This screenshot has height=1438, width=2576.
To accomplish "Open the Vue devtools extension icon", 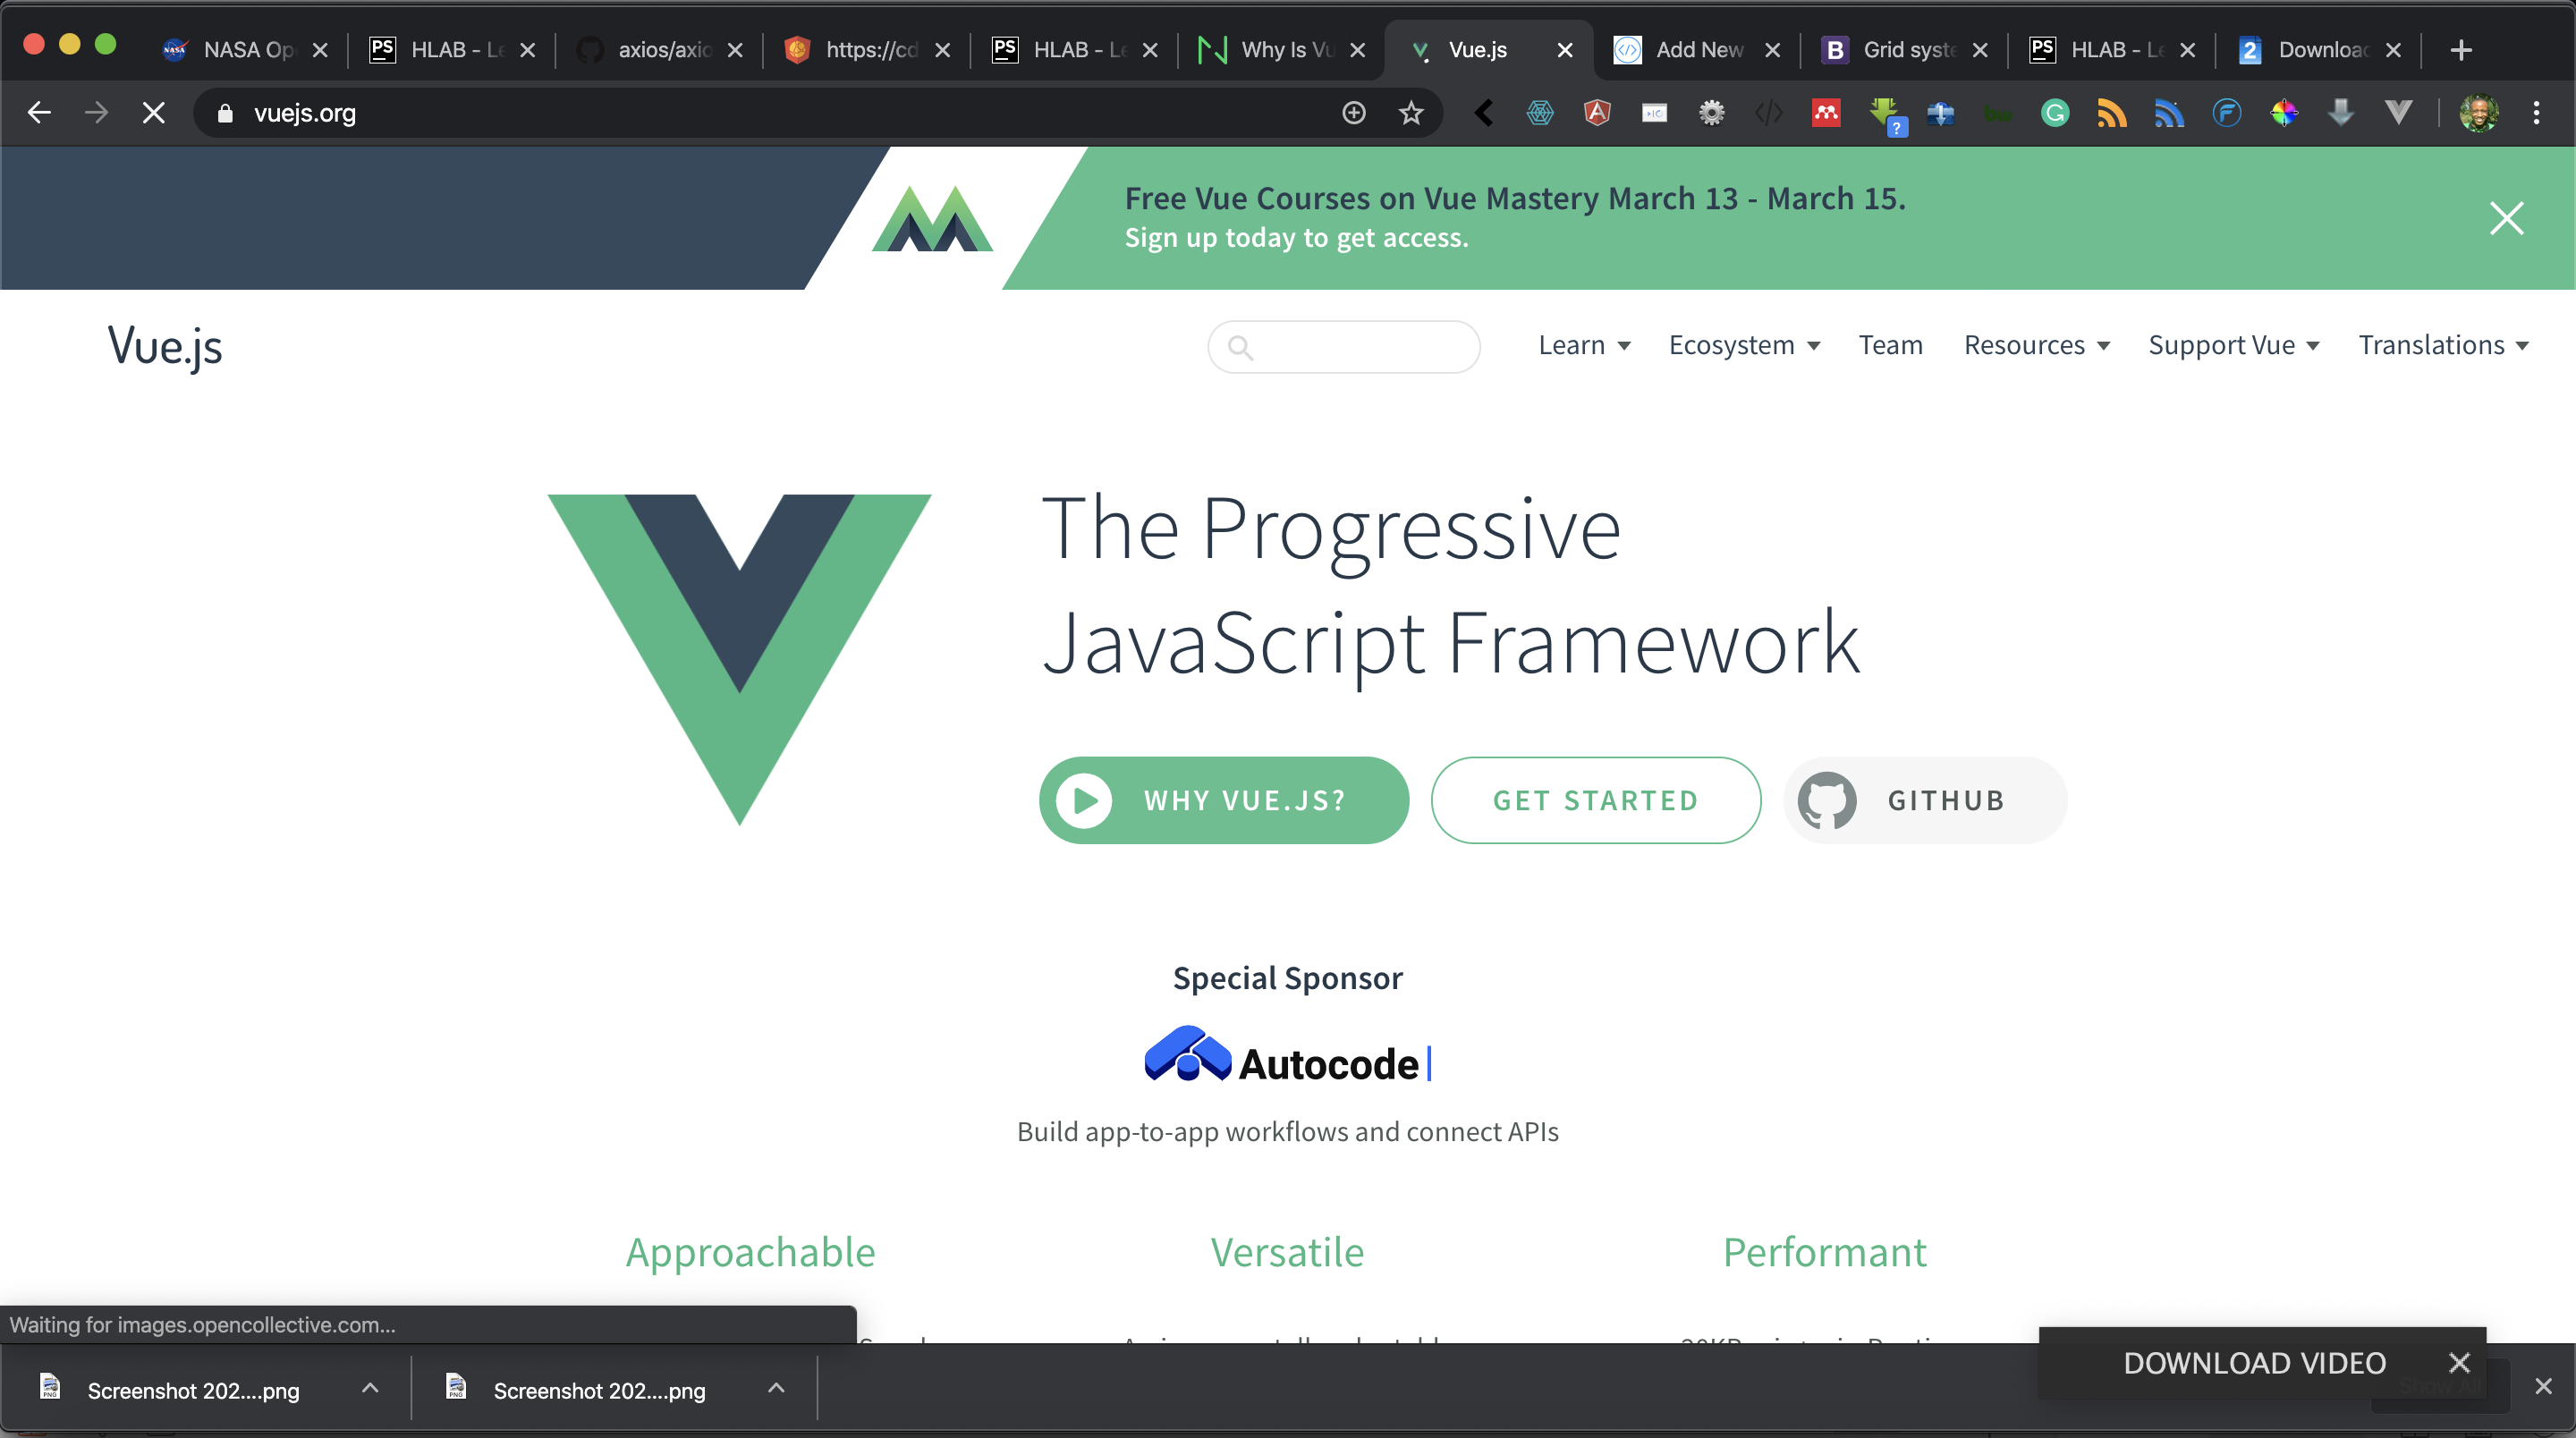I will [2398, 113].
